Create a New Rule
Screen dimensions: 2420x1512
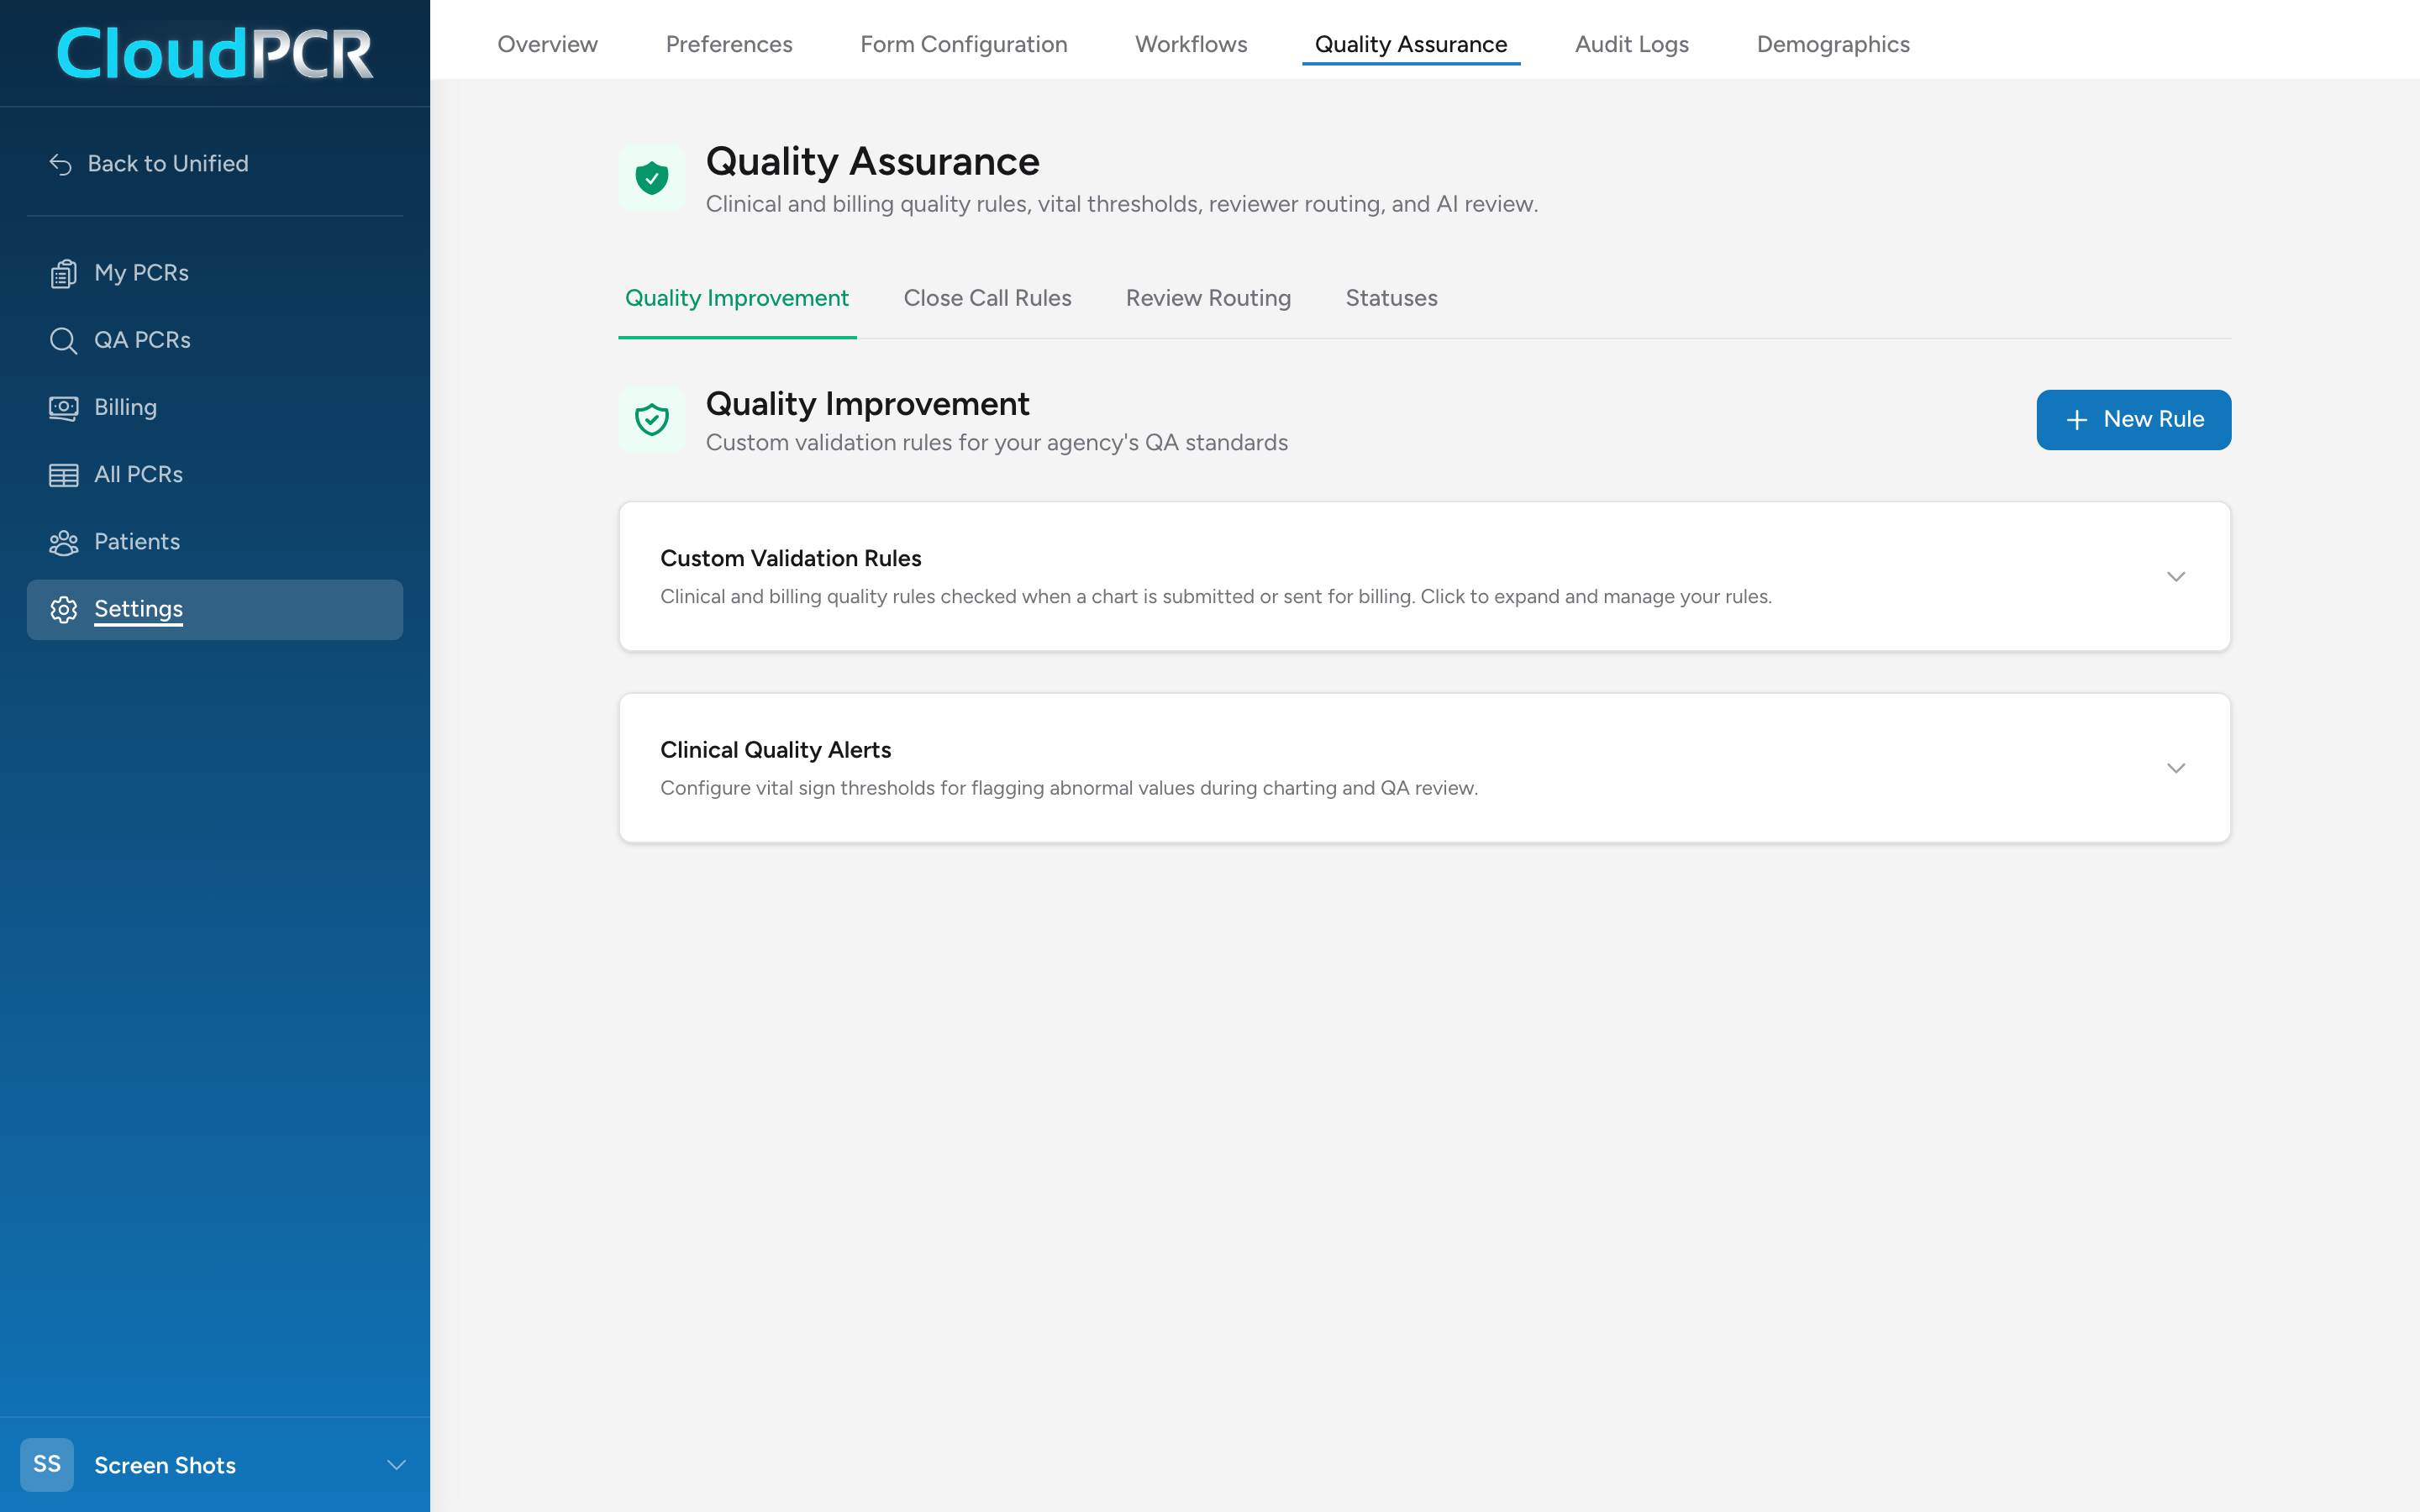tap(2133, 420)
